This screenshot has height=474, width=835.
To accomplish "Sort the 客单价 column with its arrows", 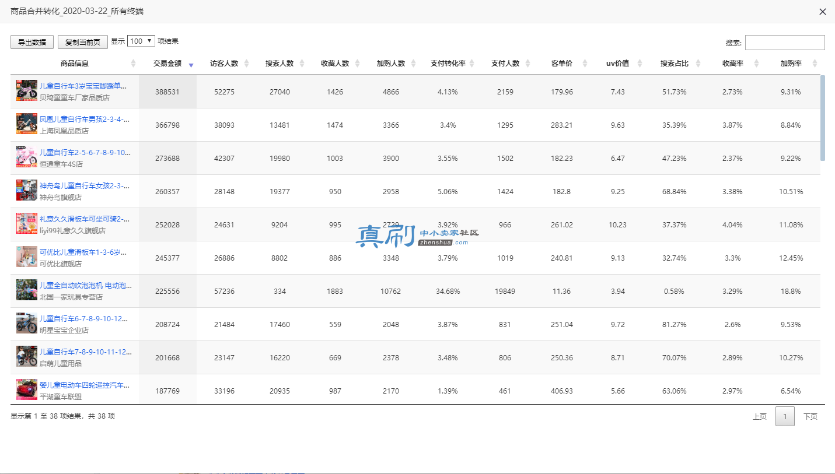I will pyautogui.click(x=584, y=64).
